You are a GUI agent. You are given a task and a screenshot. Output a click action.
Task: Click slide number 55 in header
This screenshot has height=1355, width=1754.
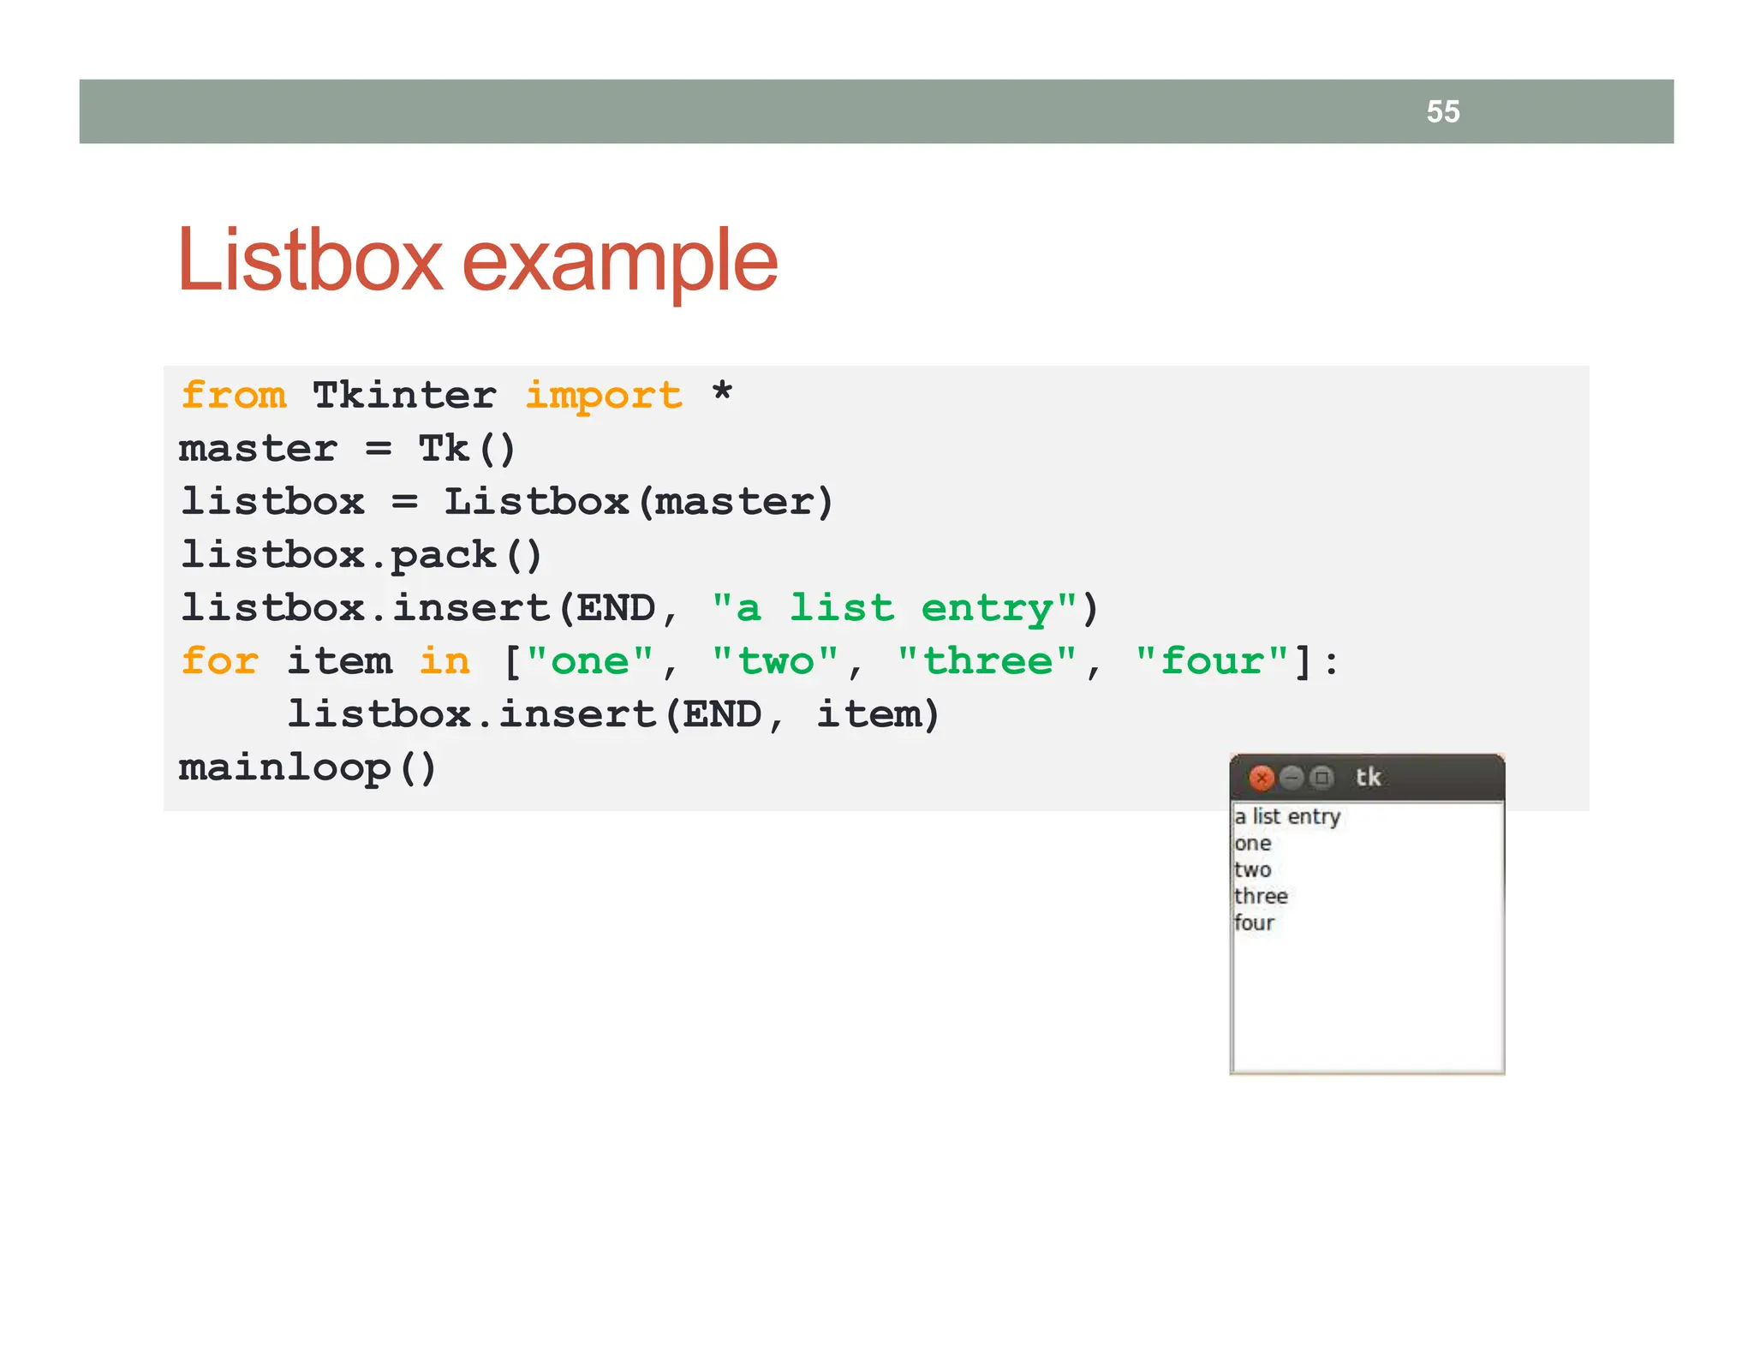[x=1443, y=112]
